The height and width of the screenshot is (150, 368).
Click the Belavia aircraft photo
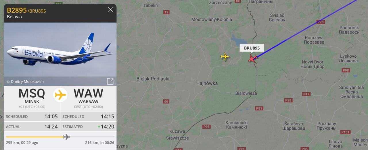click(60, 50)
